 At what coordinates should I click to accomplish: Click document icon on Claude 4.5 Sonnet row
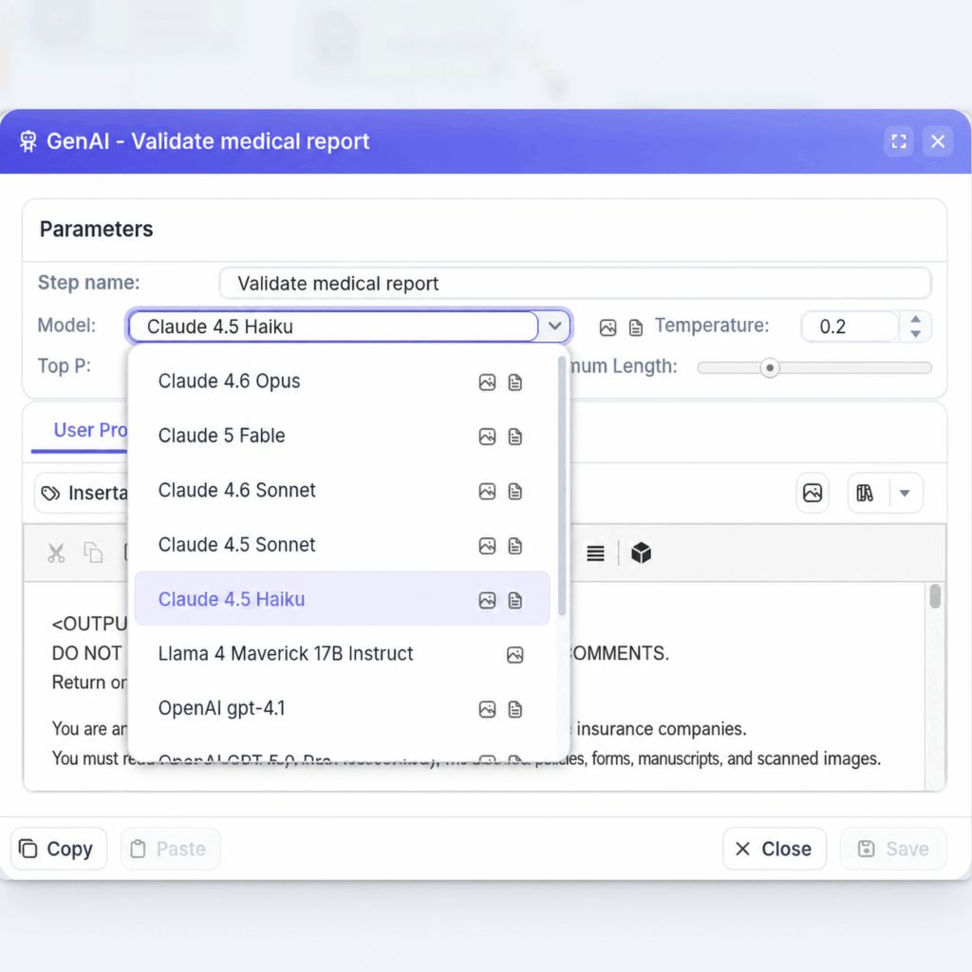[x=514, y=546]
